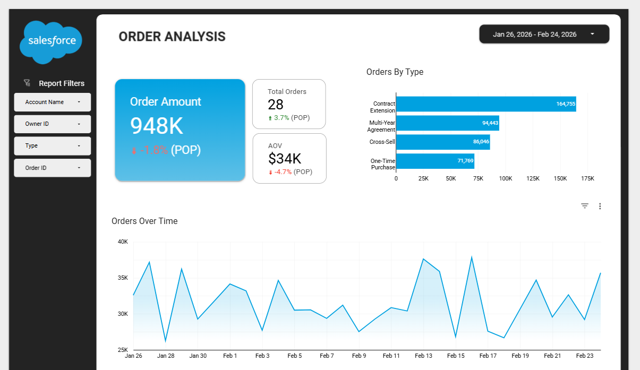Click the Salesforce cloud logo
This screenshot has width=640, height=370.
[x=52, y=41]
